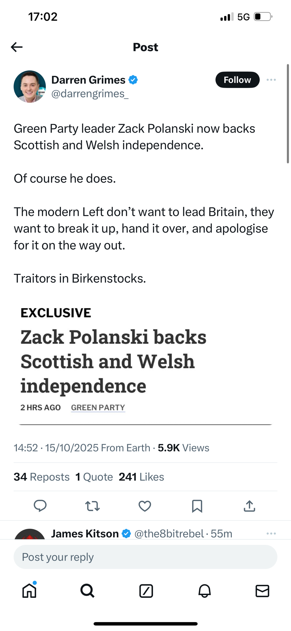Open the Zack Polanski article image
Image resolution: width=291 pixels, height=631 pixels.
click(145, 363)
